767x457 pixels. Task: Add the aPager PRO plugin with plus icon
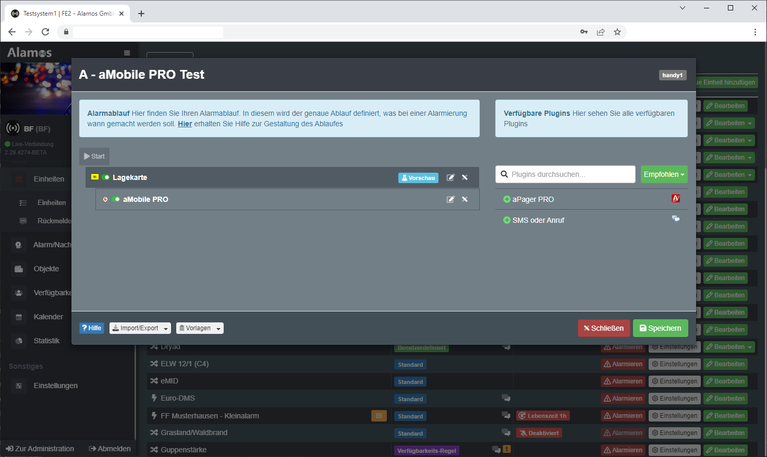(x=506, y=199)
